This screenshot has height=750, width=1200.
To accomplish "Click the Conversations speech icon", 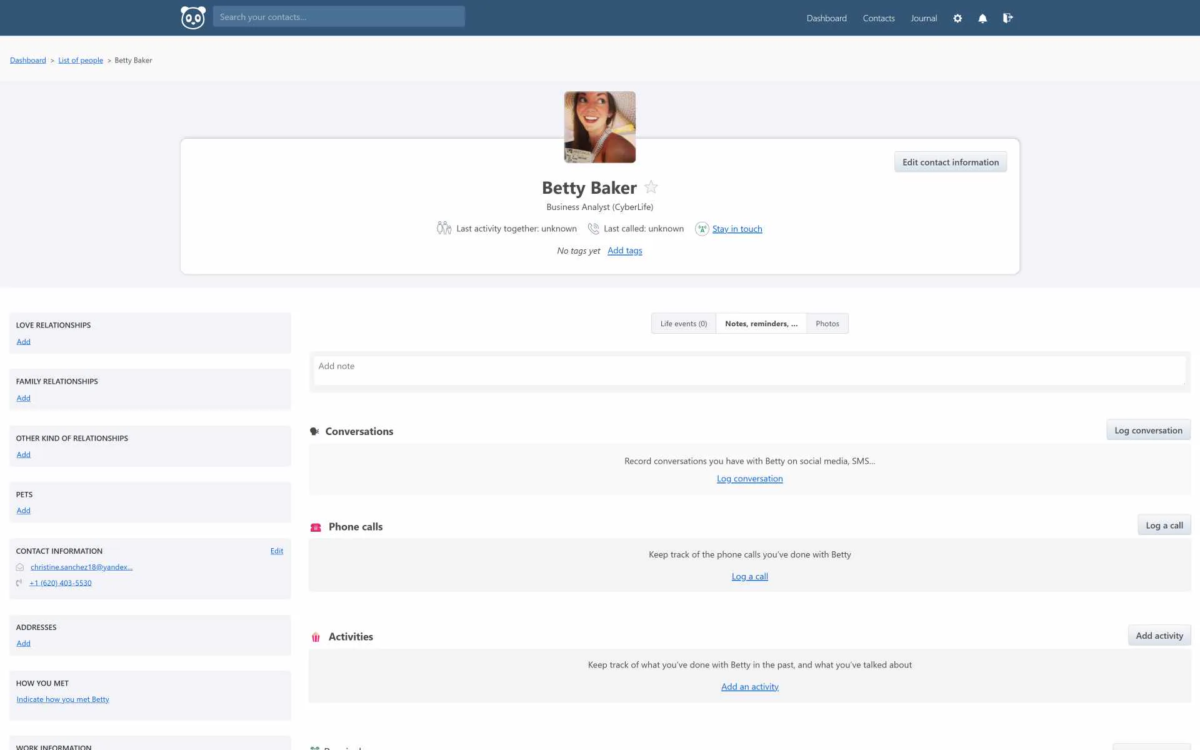I will [x=314, y=431].
